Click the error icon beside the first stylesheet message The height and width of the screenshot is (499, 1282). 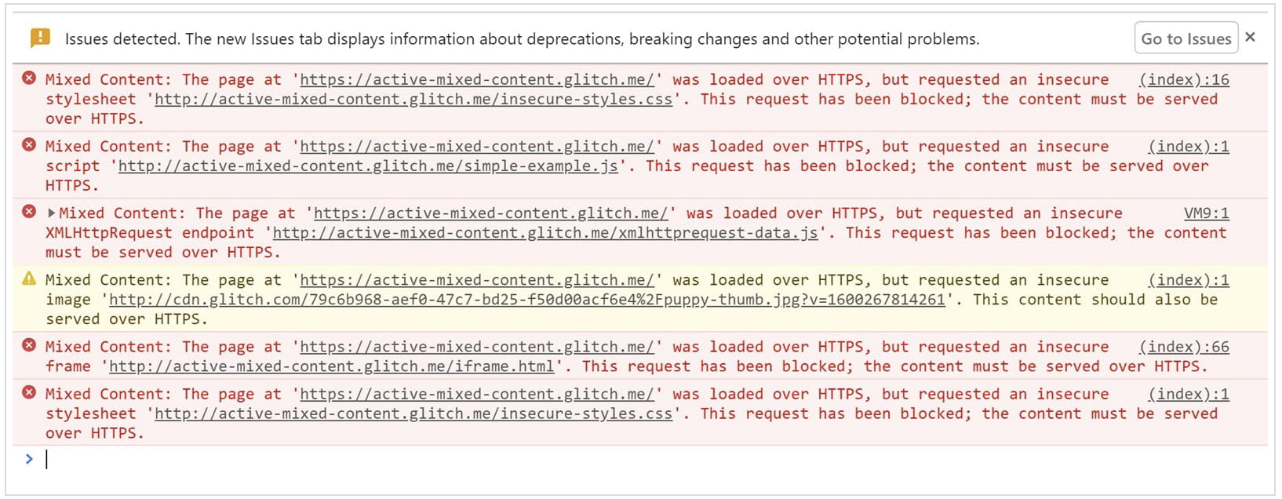click(x=29, y=78)
